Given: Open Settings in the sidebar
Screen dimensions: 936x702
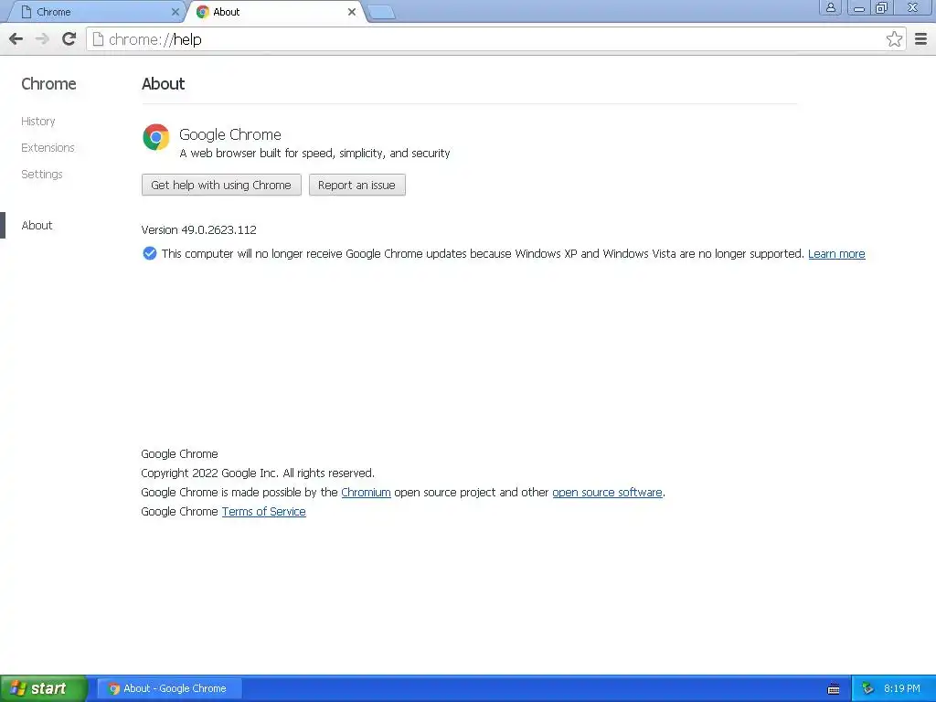Looking at the screenshot, I should 42,175.
